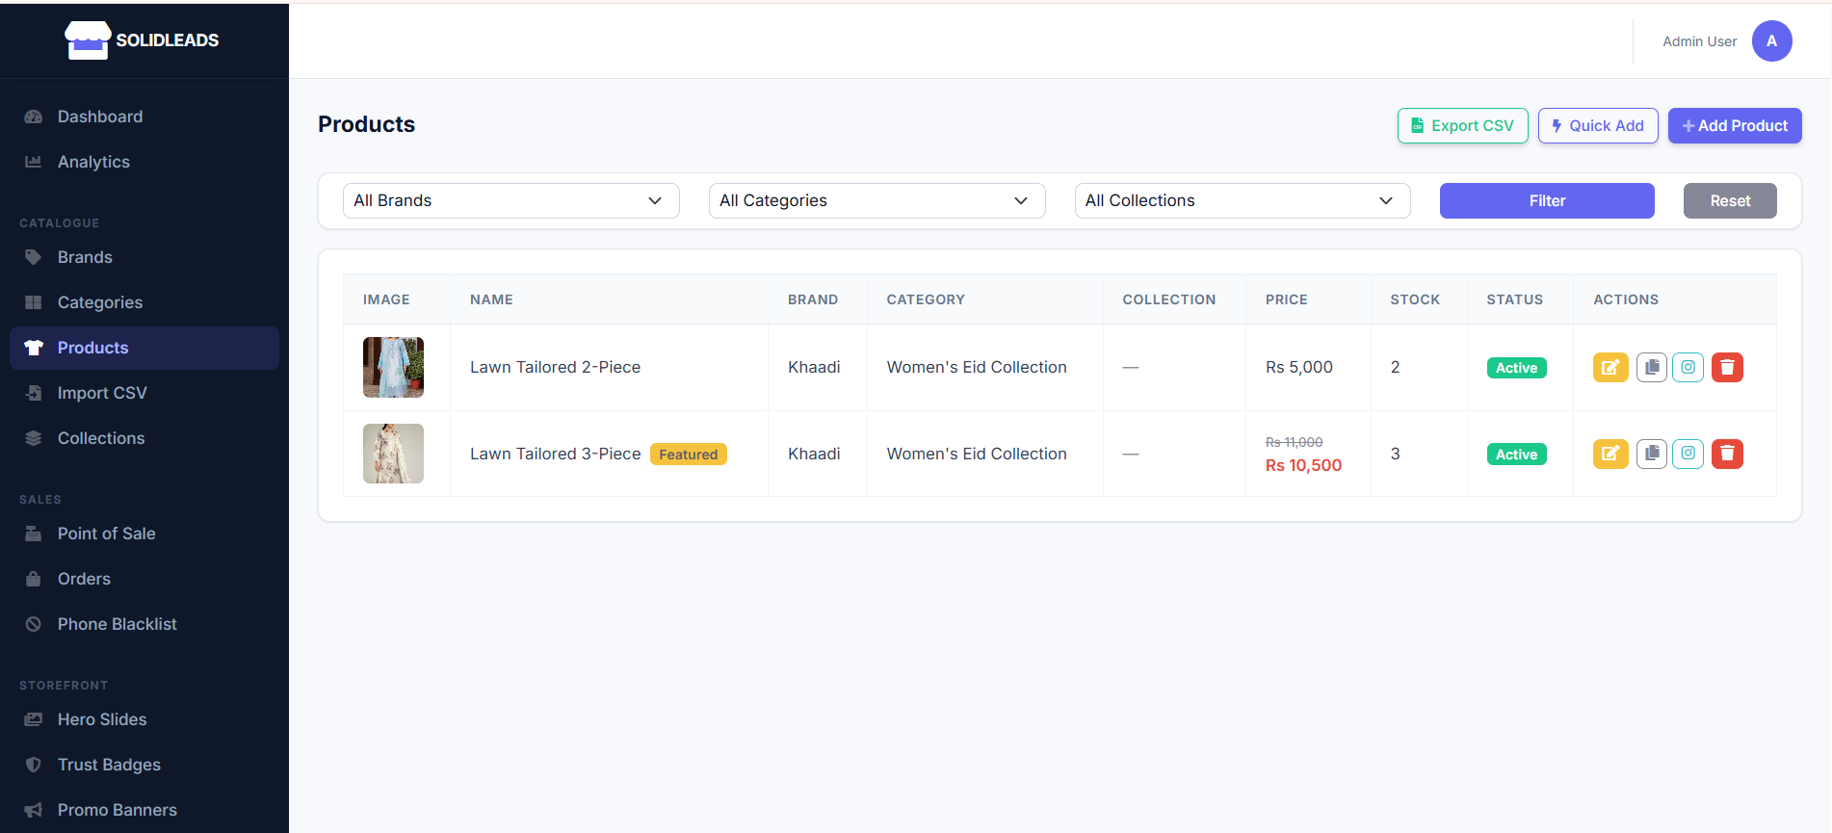Edit the Lawn Tailored 3-Piece product
The height and width of the screenshot is (833, 1832).
click(x=1610, y=454)
